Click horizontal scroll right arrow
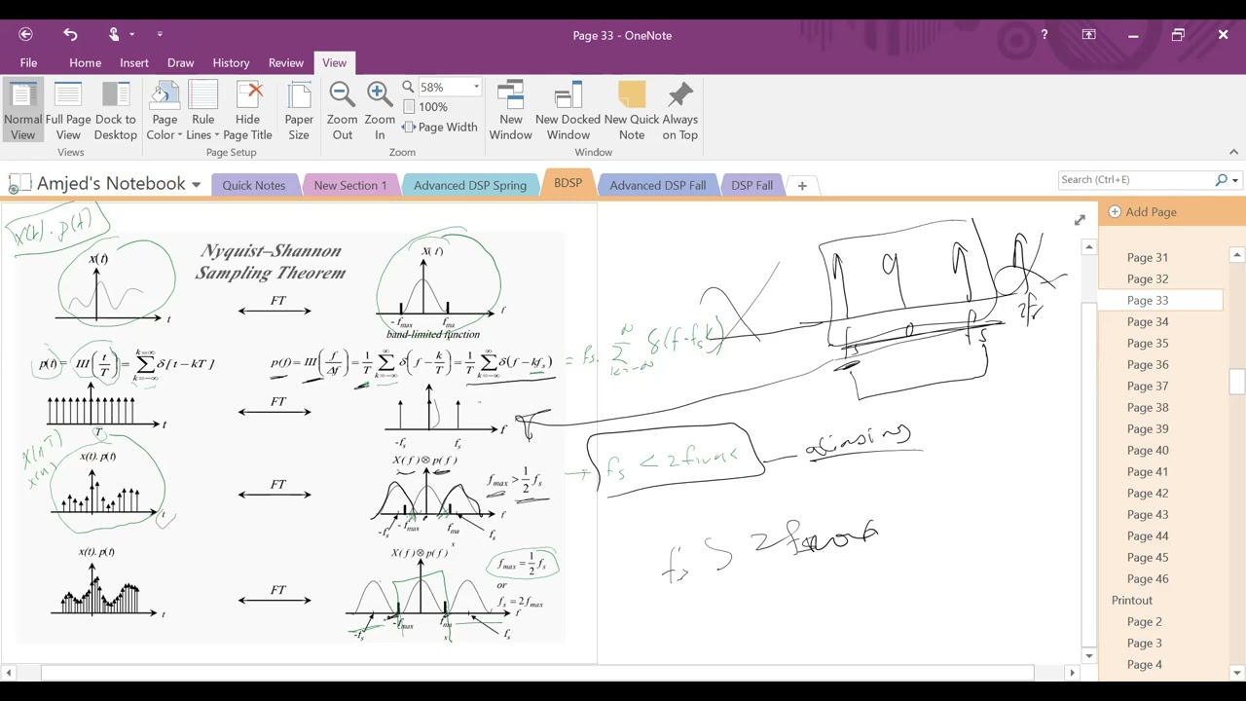The height and width of the screenshot is (701, 1246). pyautogui.click(x=1073, y=672)
